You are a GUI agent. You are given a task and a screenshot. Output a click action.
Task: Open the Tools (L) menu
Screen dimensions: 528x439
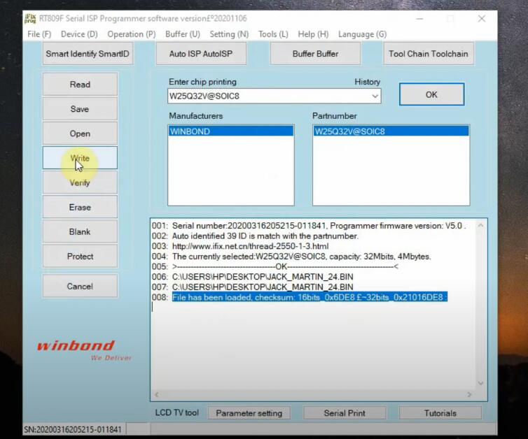273,34
